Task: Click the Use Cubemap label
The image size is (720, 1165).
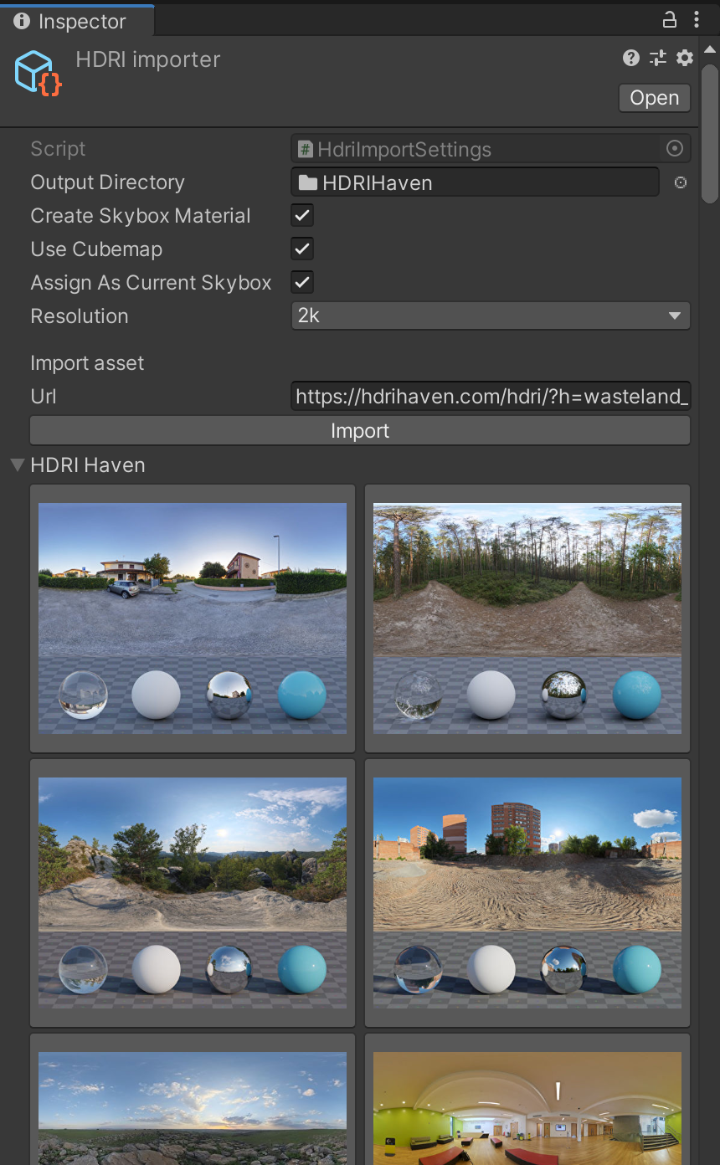Action: tap(96, 249)
